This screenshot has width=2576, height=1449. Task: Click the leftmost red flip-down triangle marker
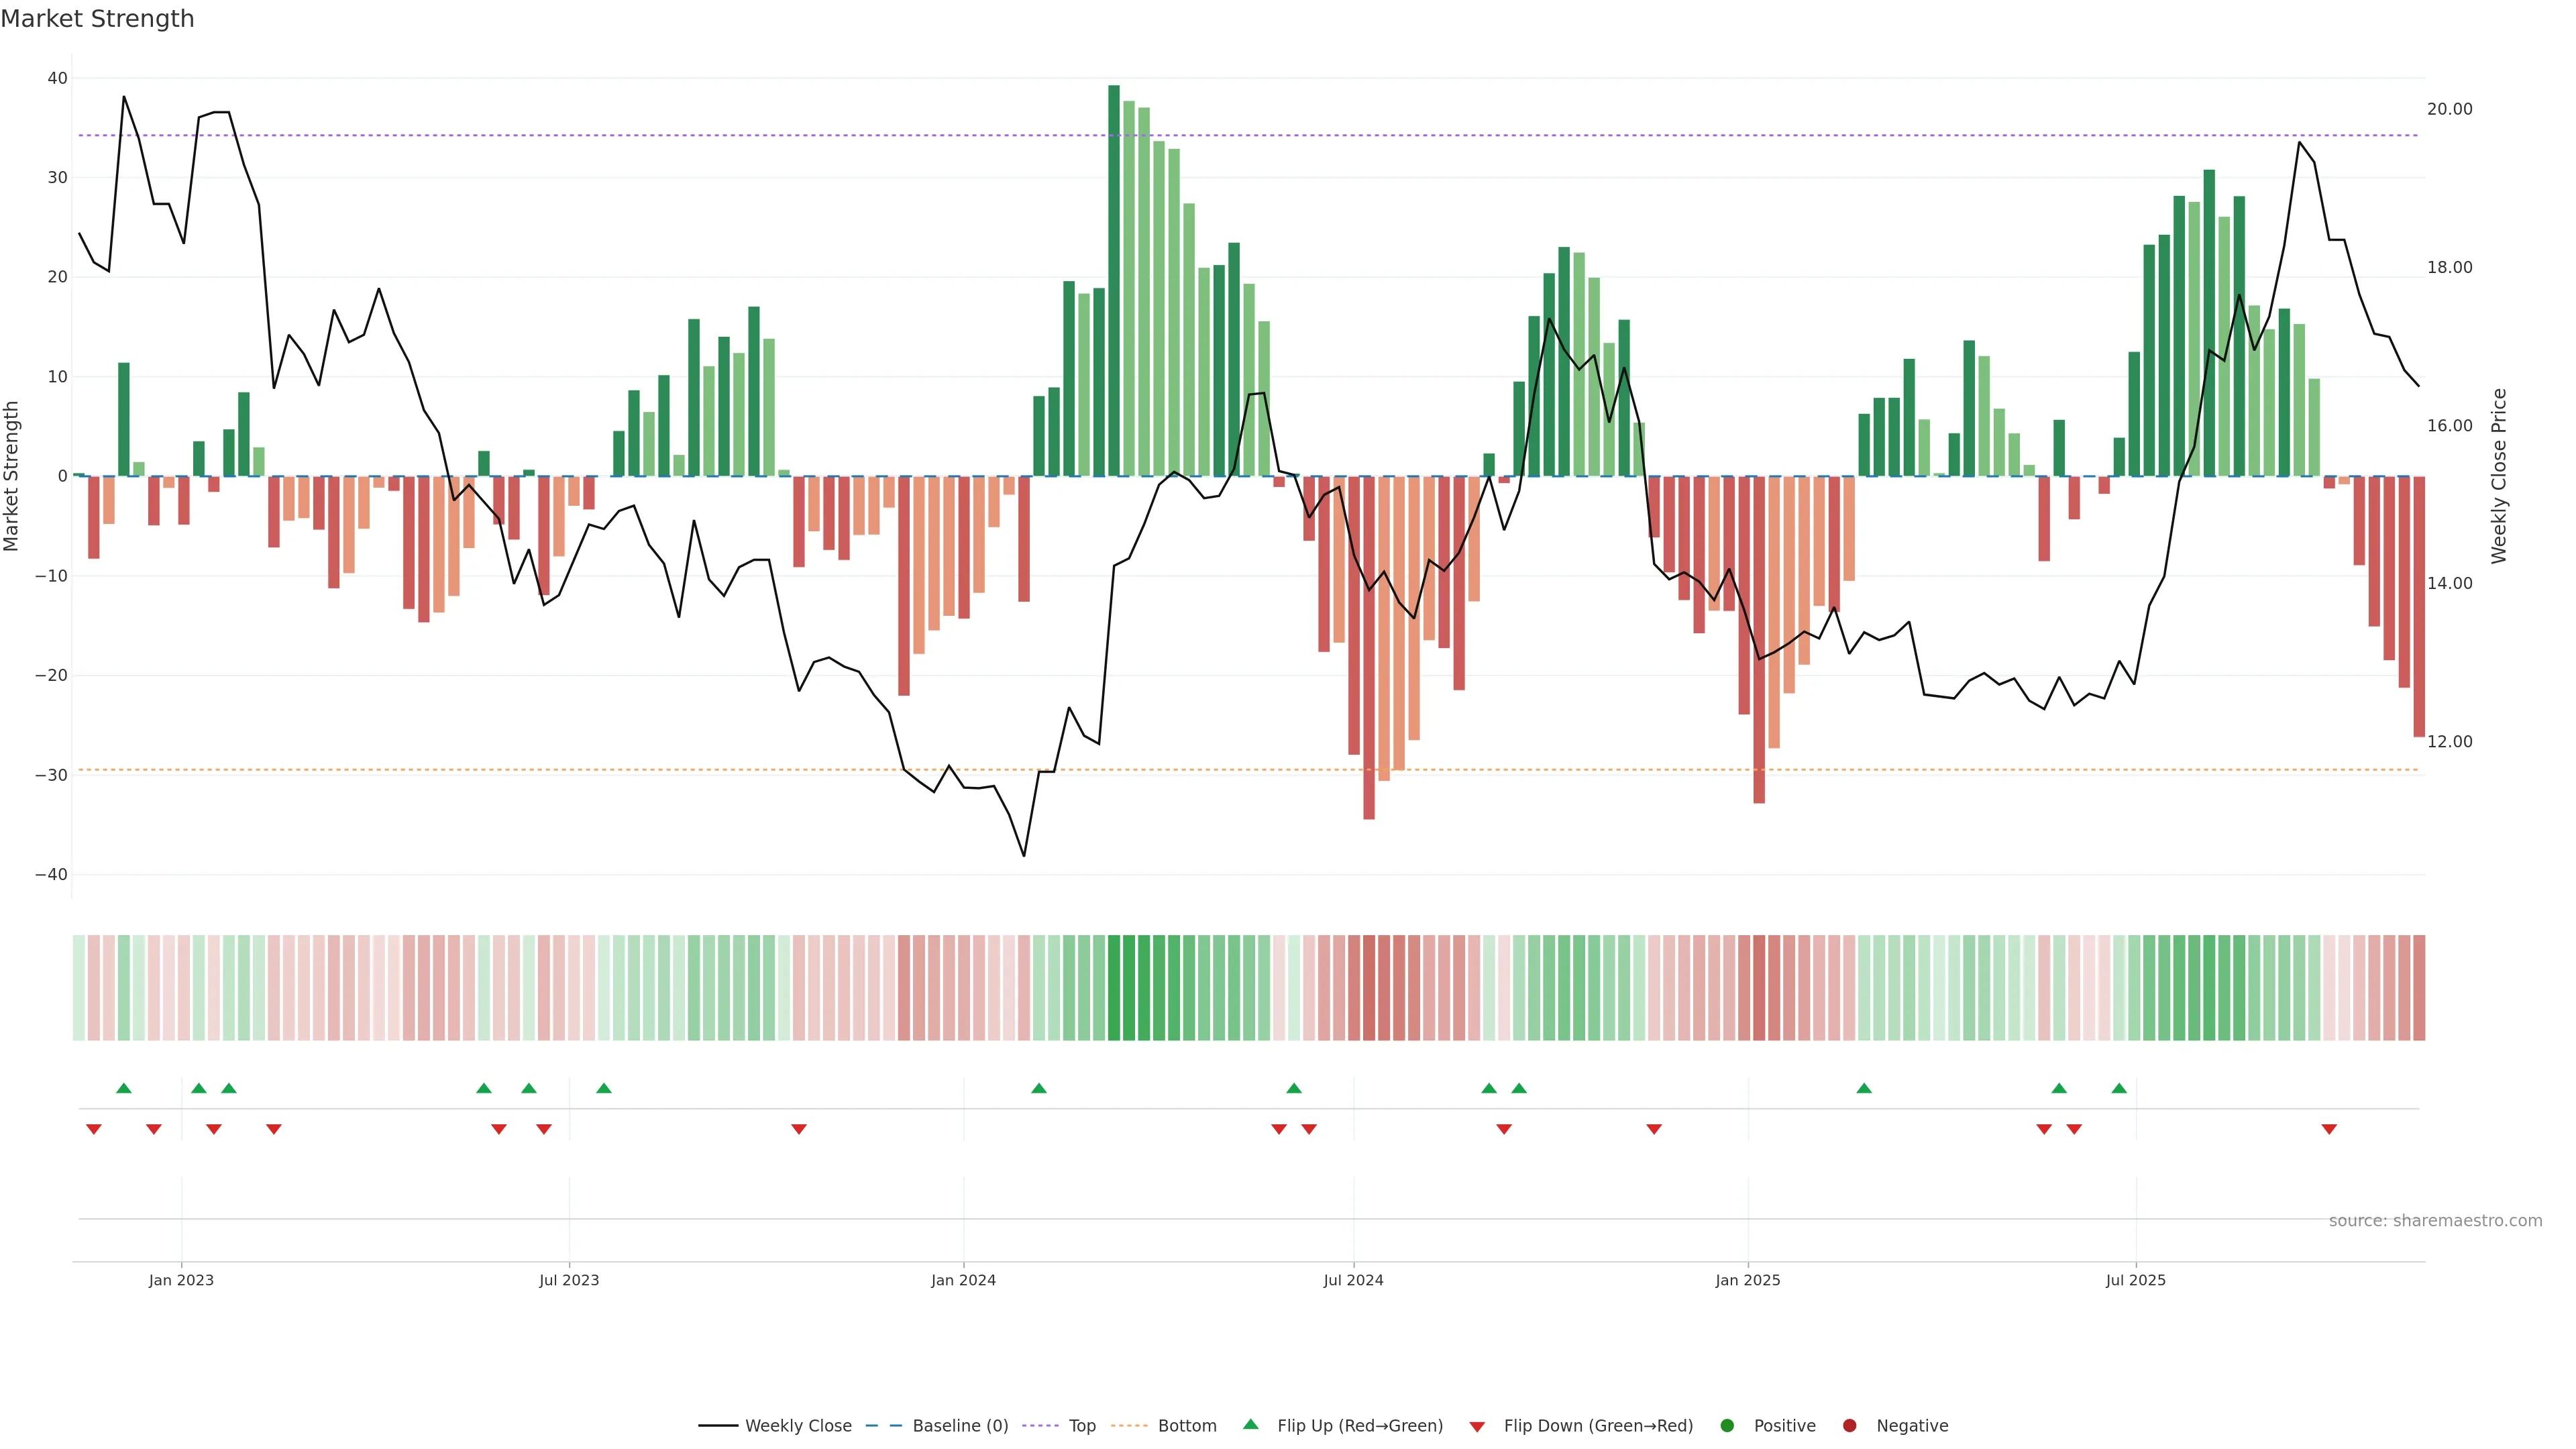(94, 1129)
